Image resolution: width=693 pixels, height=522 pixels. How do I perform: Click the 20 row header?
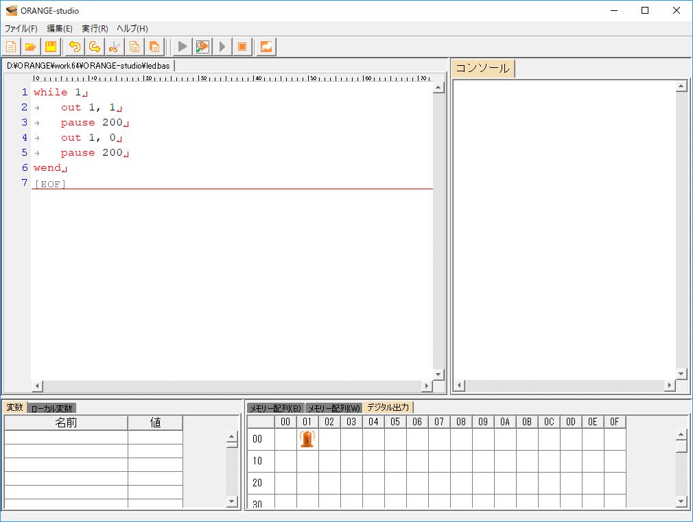click(261, 483)
